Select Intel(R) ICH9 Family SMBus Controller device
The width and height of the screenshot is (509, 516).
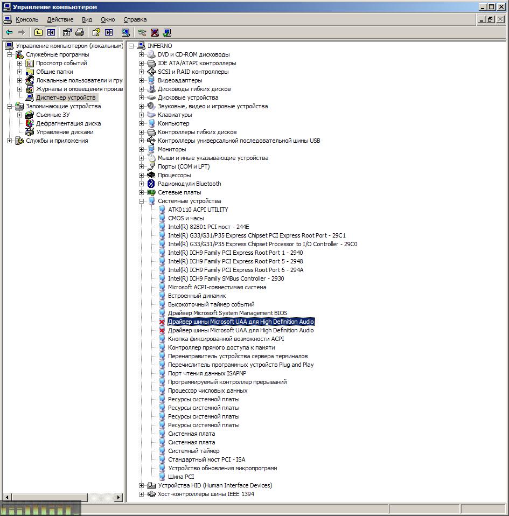coord(226,278)
